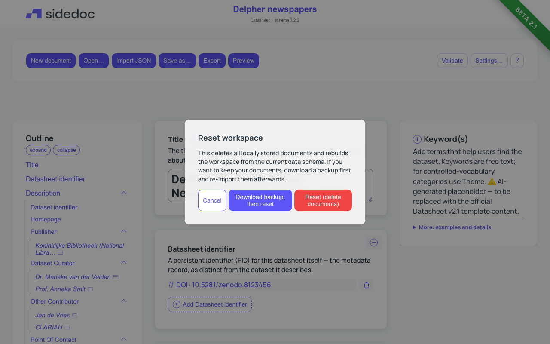Click the card icon beside Jan de Vries
The height and width of the screenshot is (344, 550).
(x=75, y=316)
